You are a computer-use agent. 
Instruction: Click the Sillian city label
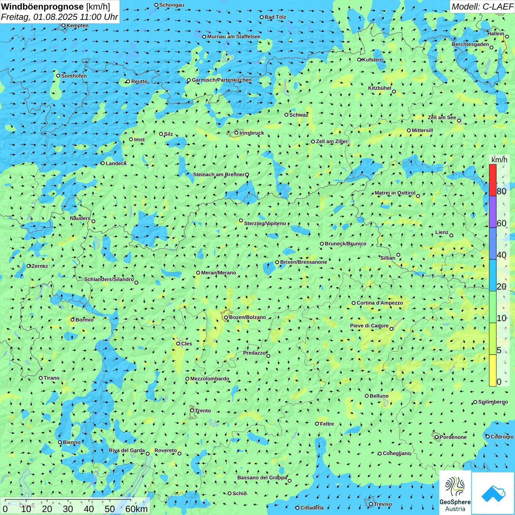point(388,258)
